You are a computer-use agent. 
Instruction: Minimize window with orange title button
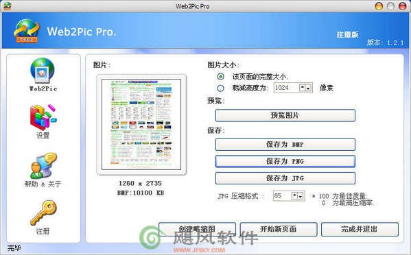(x=379, y=6)
